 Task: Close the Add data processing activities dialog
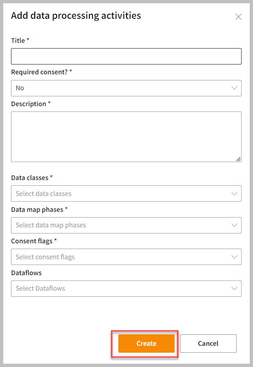point(238,17)
